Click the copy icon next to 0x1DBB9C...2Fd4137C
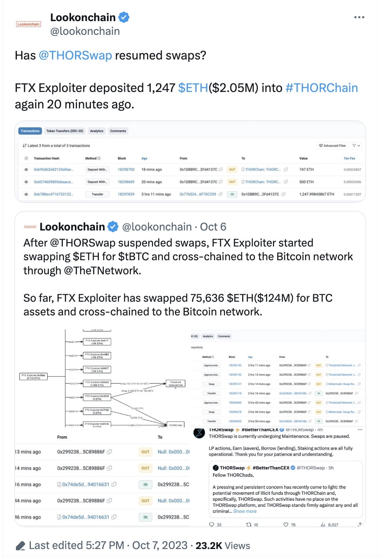Image resolution: width=382 pixels, height=558 pixels. 220,169
